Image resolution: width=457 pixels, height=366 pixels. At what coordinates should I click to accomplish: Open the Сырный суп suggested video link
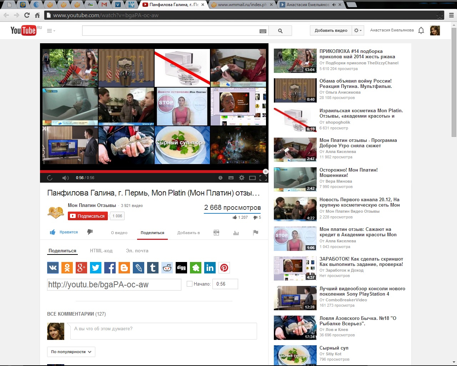(x=334, y=348)
